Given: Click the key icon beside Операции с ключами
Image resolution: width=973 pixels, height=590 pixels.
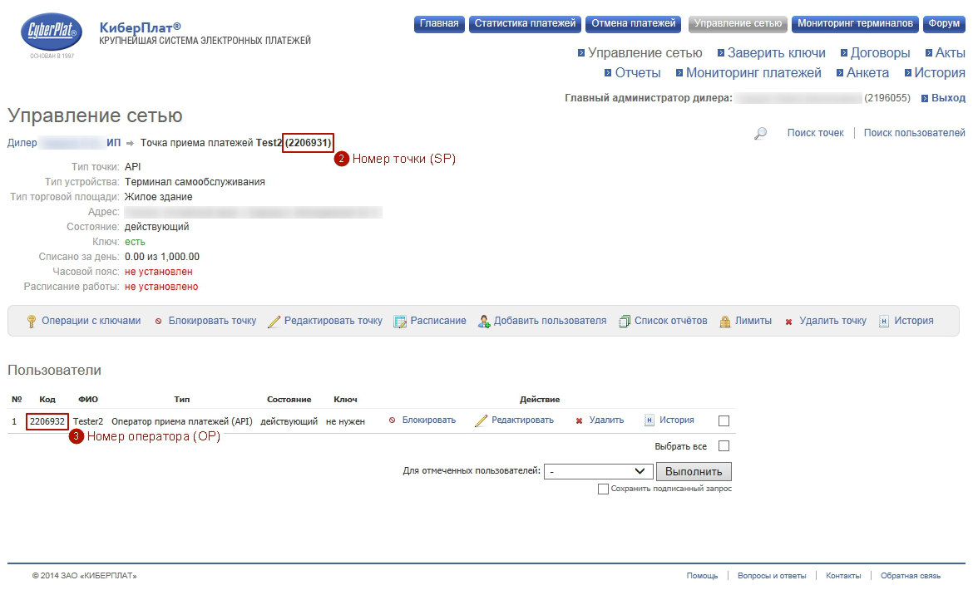Looking at the screenshot, I should [x=32, y=322].
